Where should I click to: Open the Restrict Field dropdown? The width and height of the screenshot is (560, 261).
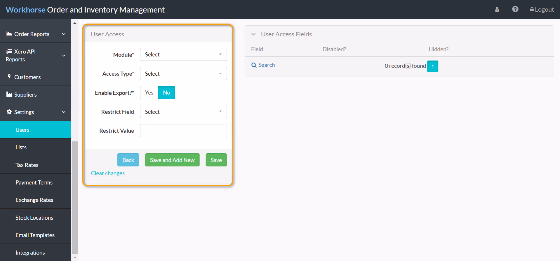tap(183, 112)
